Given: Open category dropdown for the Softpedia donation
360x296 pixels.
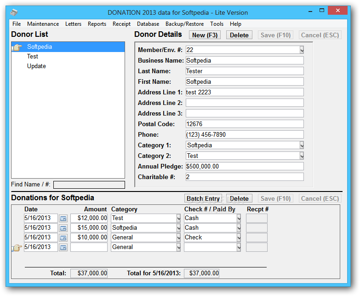Looking at the screenshot, I should pyautogui.click(x=179, y=228).
